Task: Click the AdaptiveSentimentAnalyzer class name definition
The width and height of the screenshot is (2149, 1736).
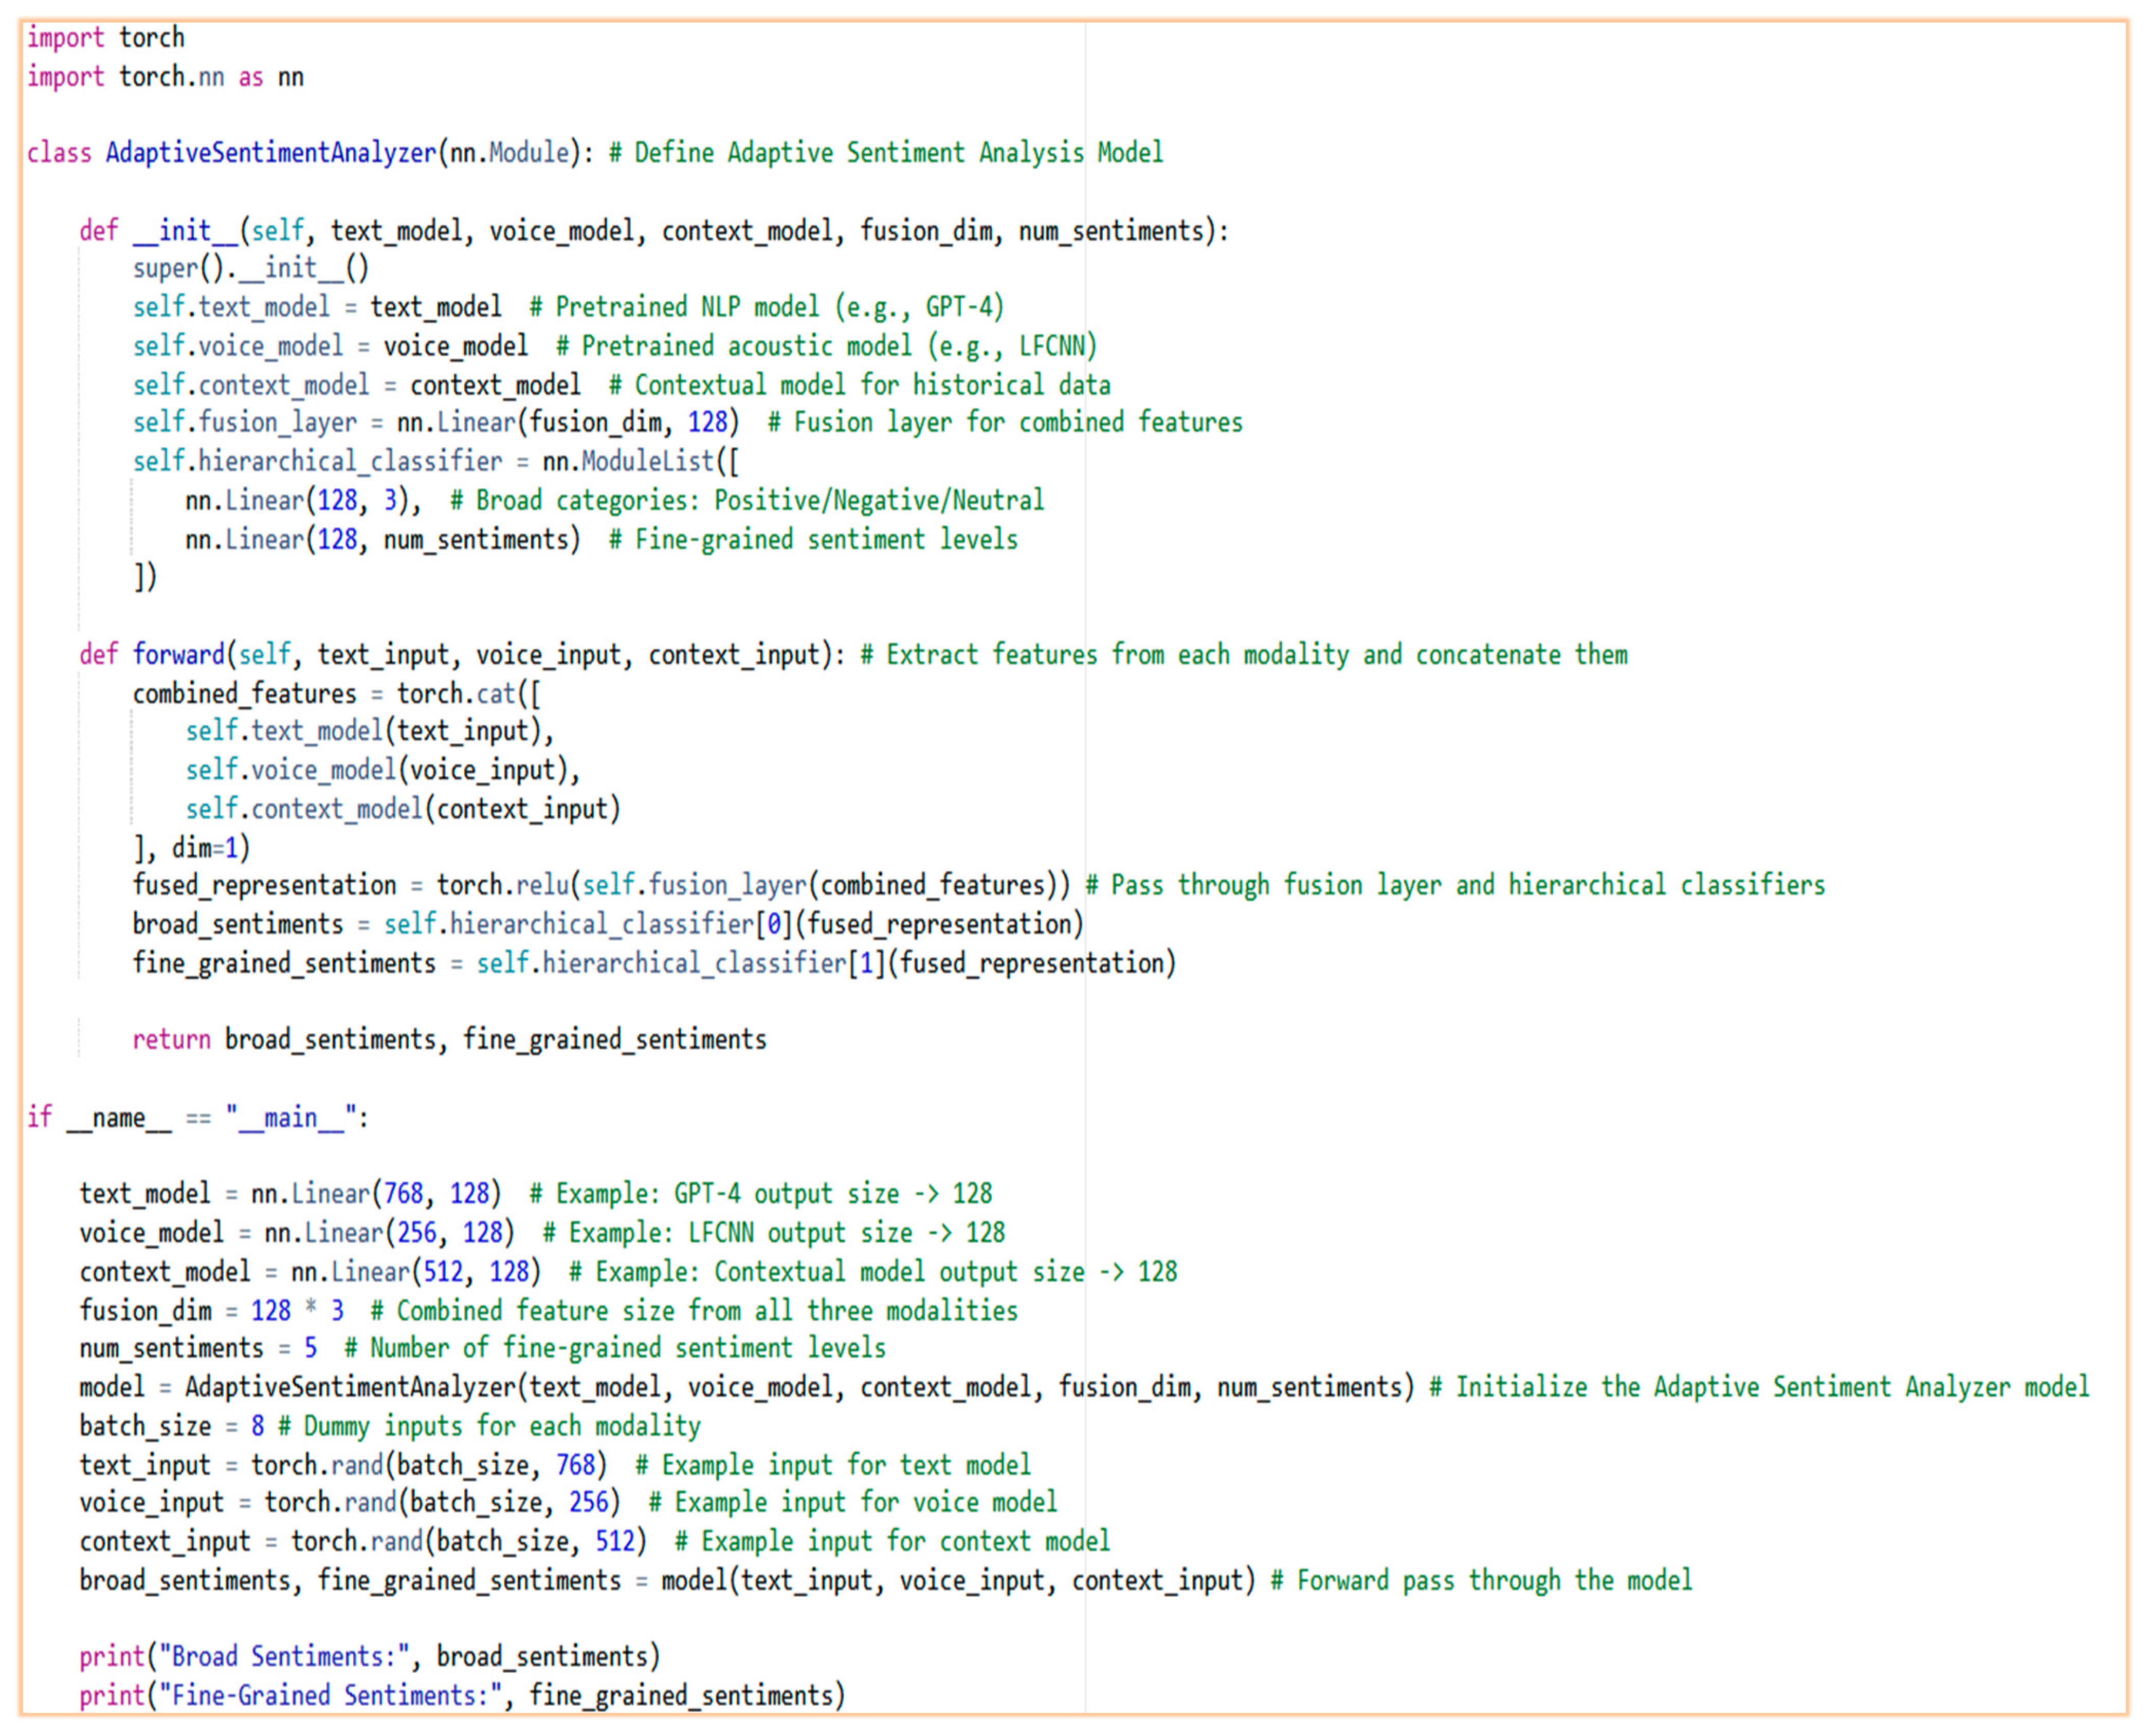Action: pos(271,153)
